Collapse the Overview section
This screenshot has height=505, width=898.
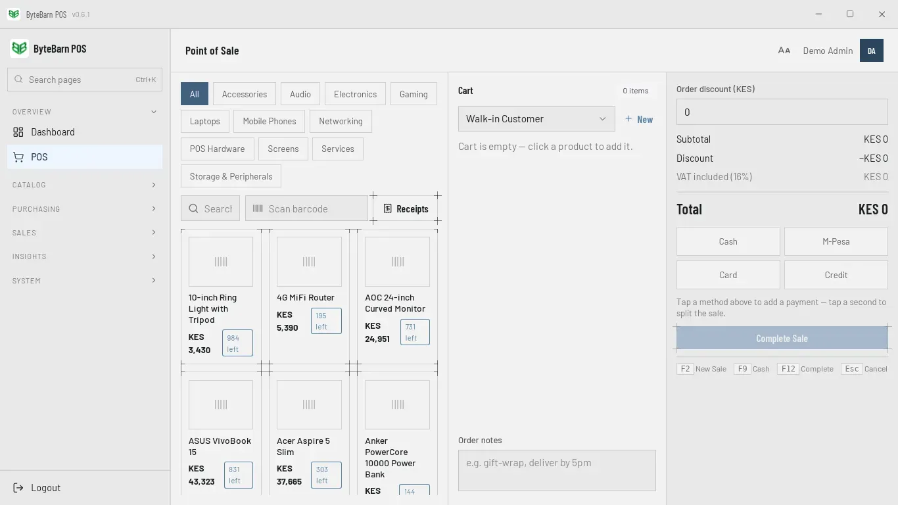pyautogui.click(x=85, y=112)
